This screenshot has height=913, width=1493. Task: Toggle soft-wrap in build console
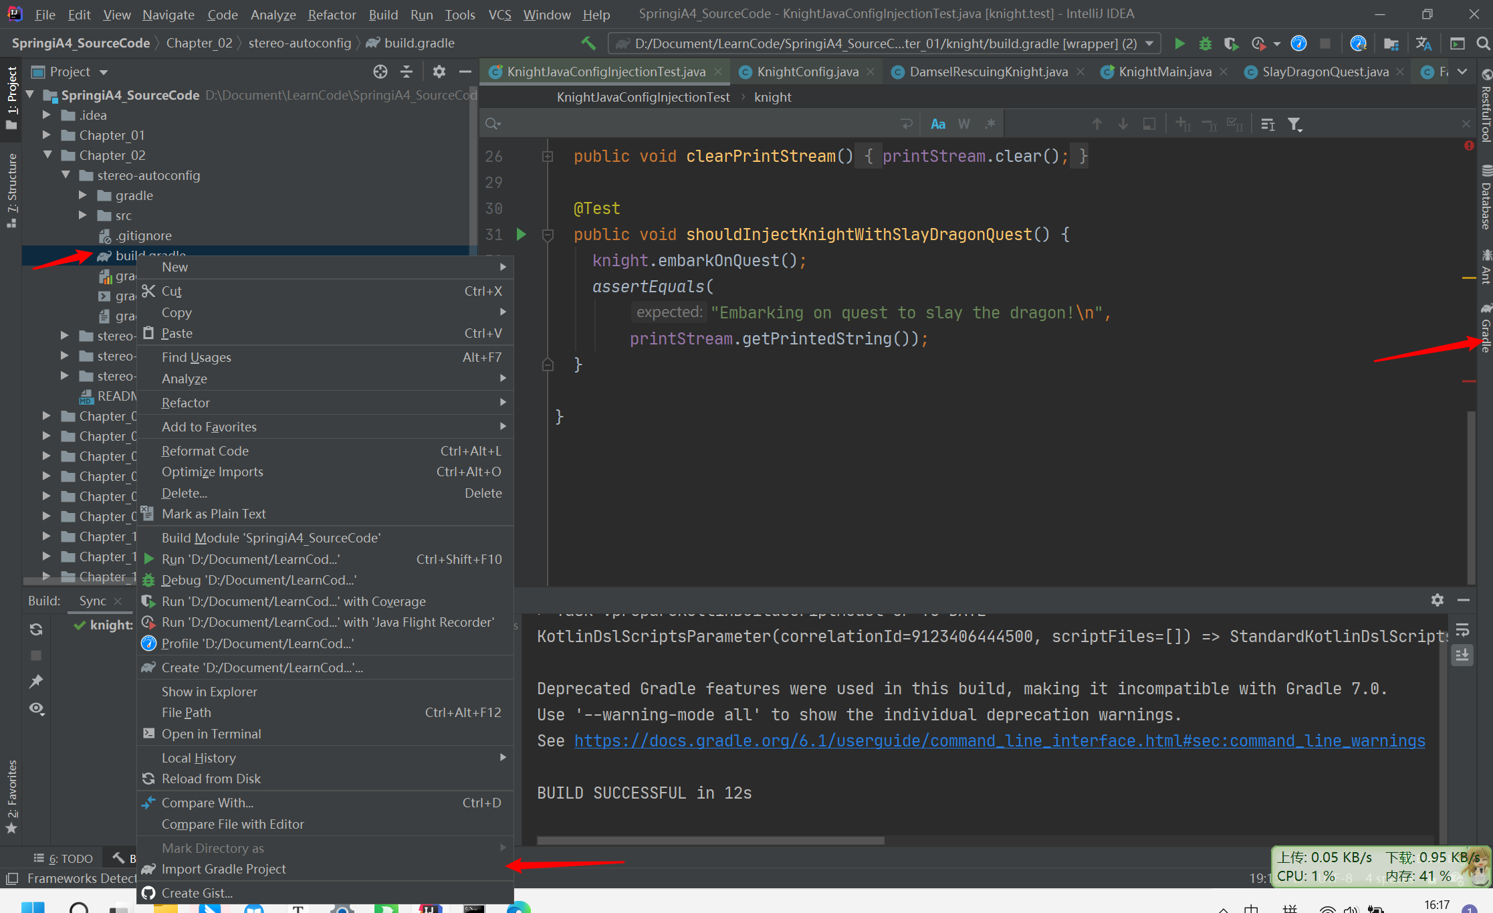click(1462, 629)
